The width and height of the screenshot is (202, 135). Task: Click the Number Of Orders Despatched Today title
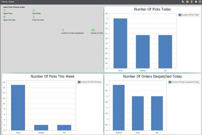[153, 76]
